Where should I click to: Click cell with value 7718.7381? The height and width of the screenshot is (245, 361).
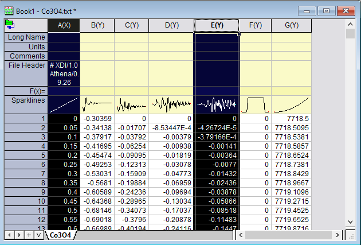[292, 165]
